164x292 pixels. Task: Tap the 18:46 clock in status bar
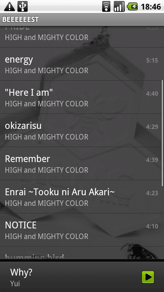(151, 7)
